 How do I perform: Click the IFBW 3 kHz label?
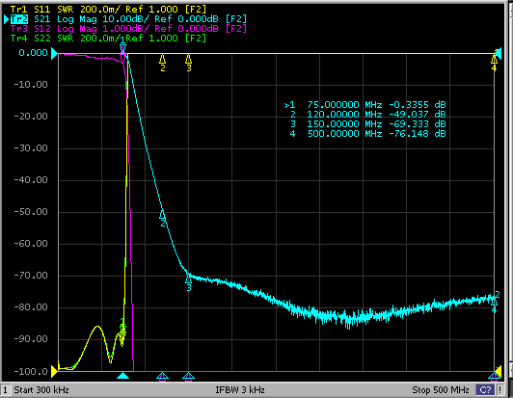240,390
